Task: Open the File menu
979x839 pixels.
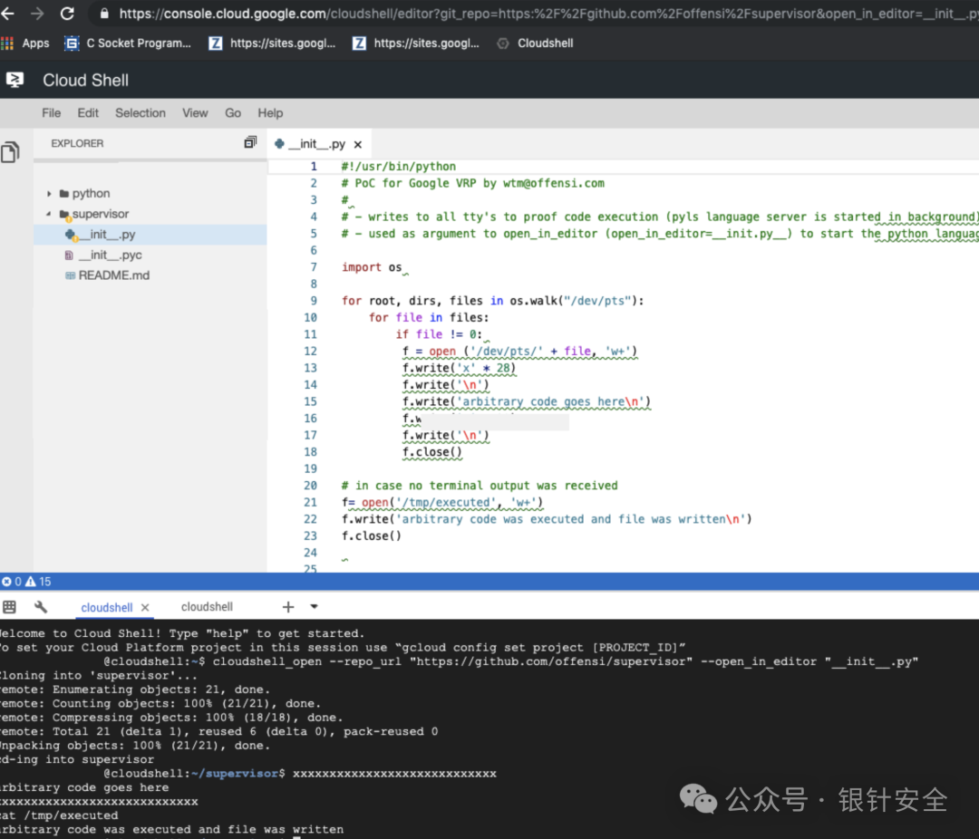Action: click(x=51, y=113)
